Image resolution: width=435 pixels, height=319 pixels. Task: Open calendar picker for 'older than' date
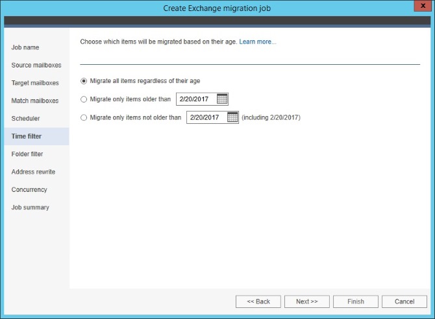pos(222,99)
